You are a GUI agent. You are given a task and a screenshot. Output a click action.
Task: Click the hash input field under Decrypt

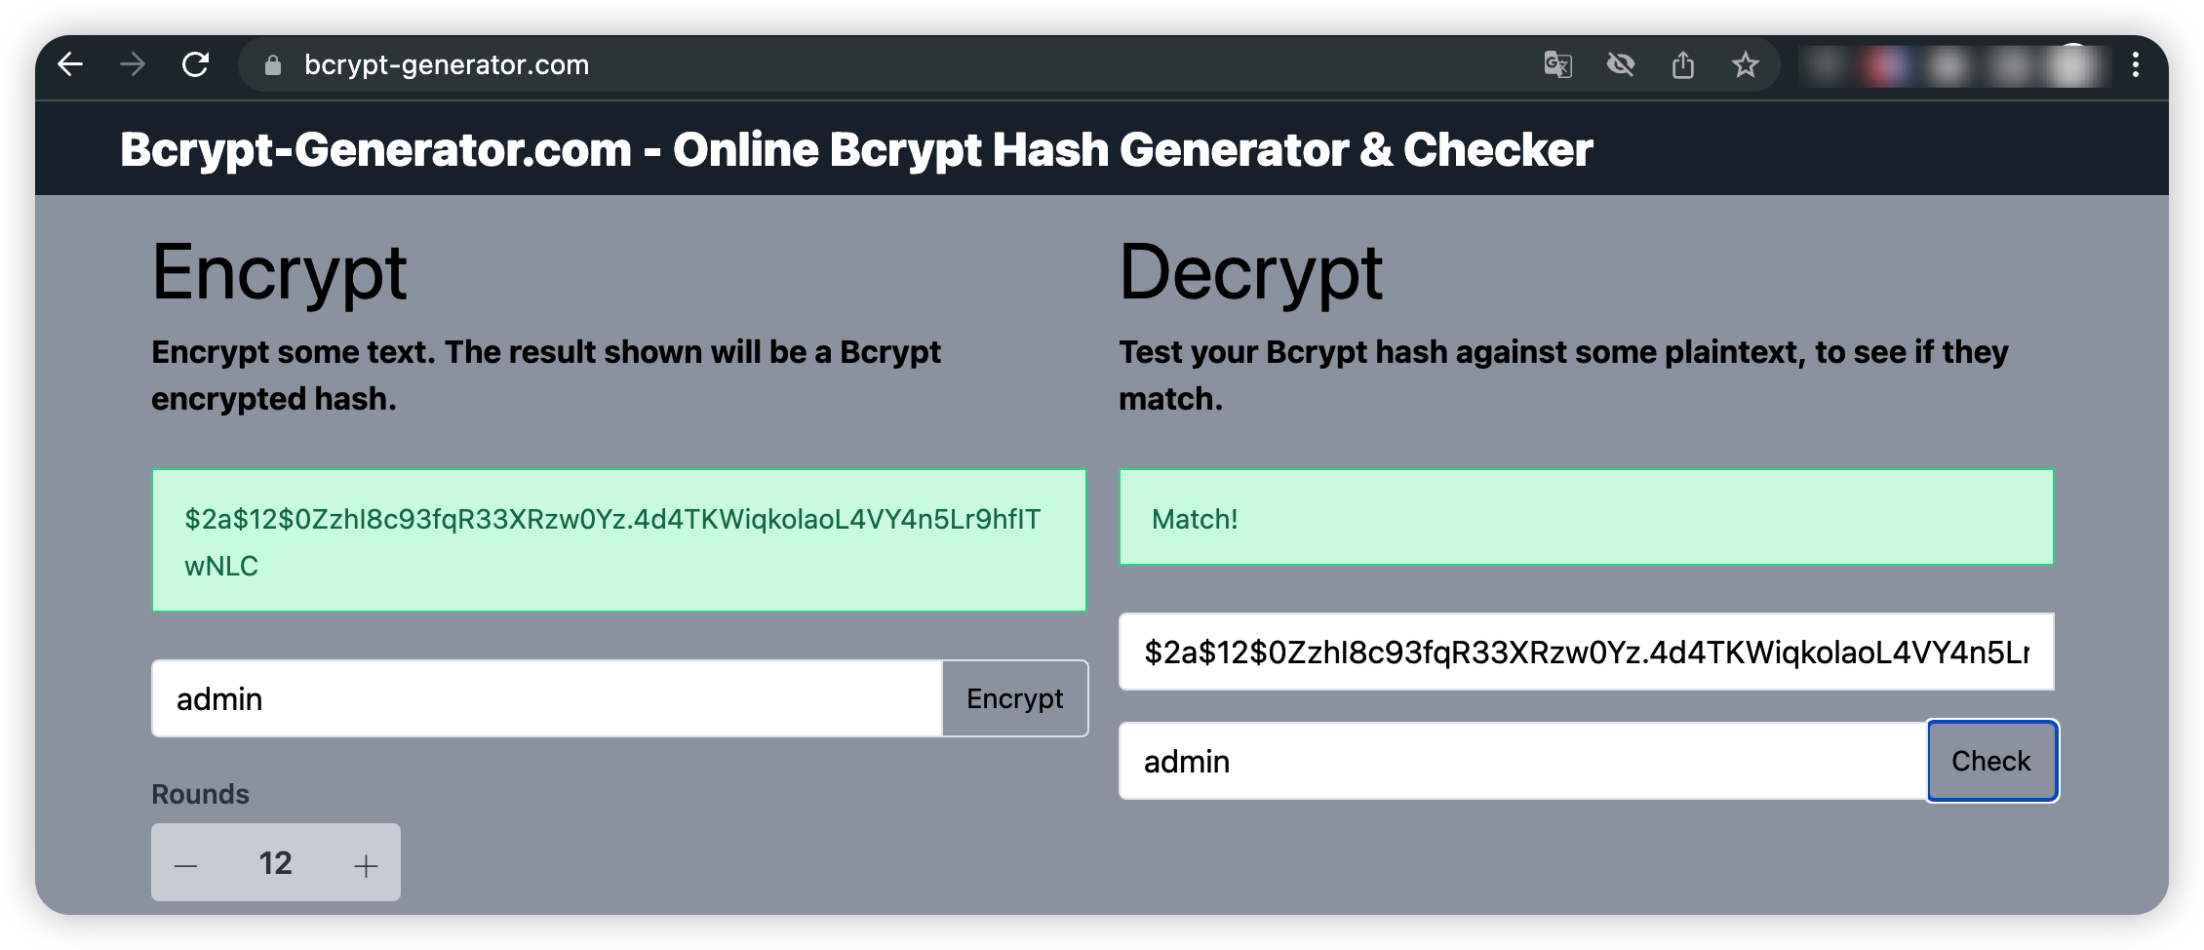pos(1587,652)
